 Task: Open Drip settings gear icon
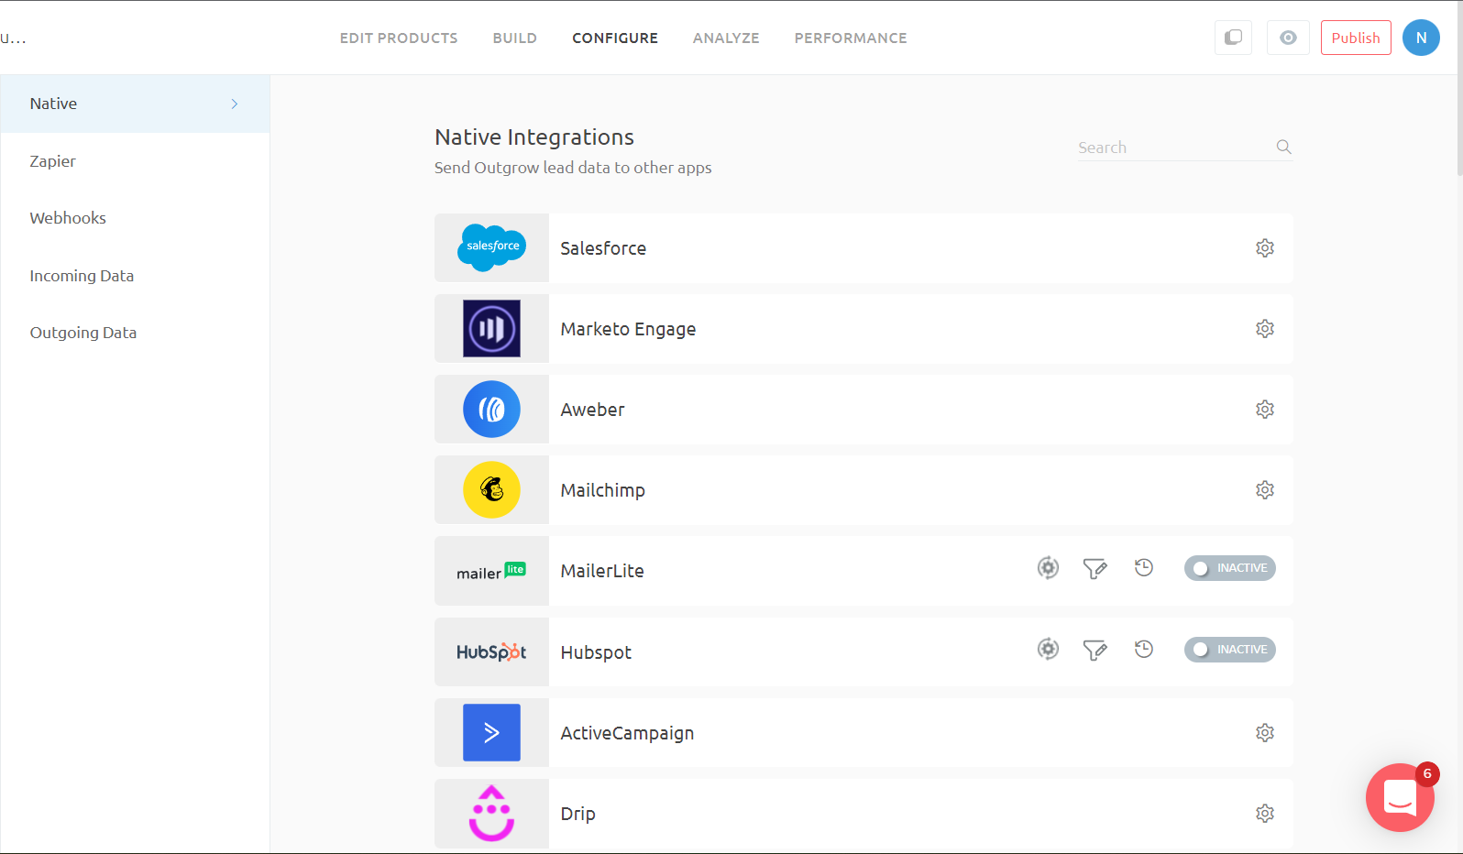click(1265, 814)
